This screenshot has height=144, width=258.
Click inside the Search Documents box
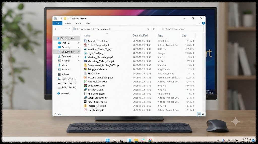(181, 29)
